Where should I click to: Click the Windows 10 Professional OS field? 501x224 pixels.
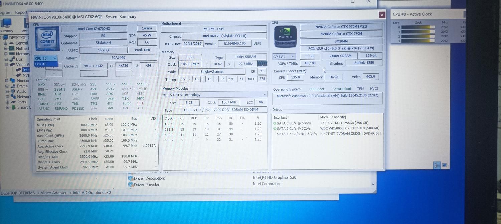(x=327, y=99)
